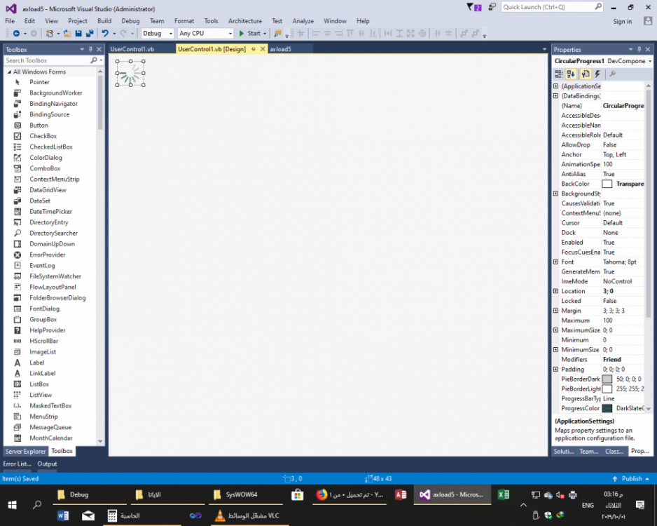Open the Start button dropdown arrow
This screenshot has width=657, height=526.
(x=265, y=34)
